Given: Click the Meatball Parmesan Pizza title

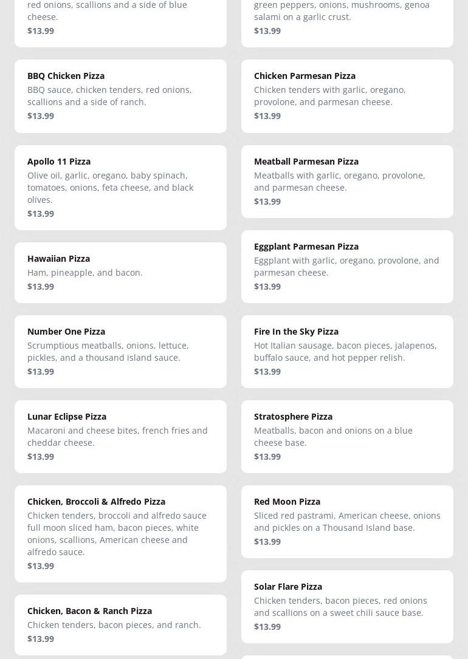Looking at the screenshot, I should [306, 162].
